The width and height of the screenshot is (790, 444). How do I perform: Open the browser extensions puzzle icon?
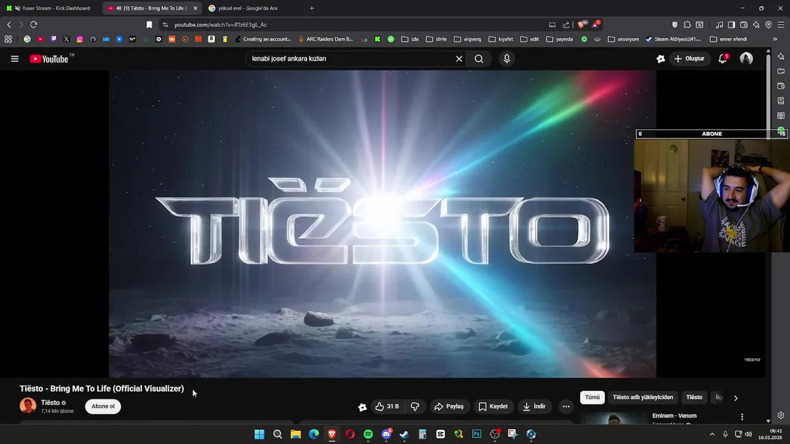pyautogui.click(x=687, y=25)
